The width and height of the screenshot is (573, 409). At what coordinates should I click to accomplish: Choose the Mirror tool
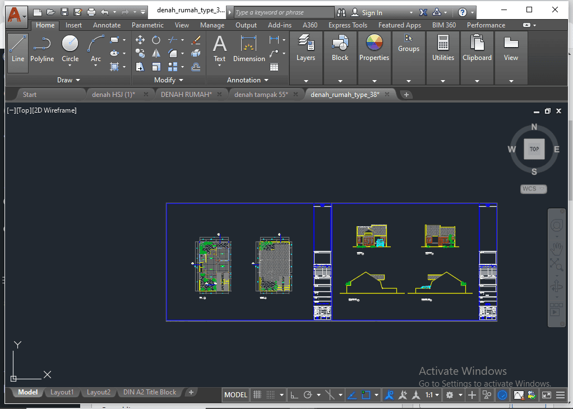click(x=156, y=53)
